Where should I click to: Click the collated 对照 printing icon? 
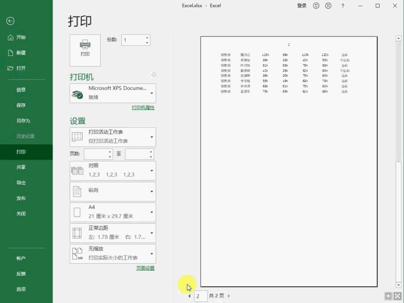pyautogui.click(x=77, y=170)
